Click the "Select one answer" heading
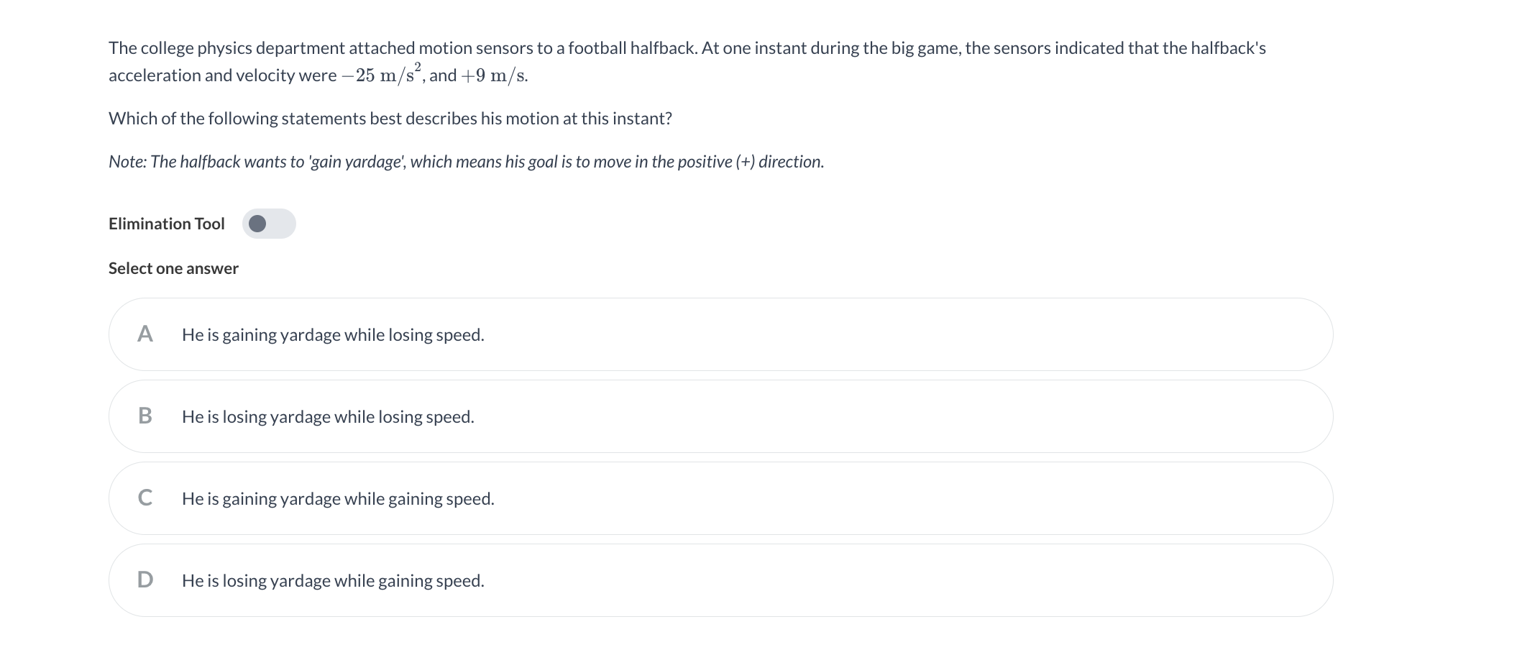The image size is (1540, 650). tap(173, 268)
